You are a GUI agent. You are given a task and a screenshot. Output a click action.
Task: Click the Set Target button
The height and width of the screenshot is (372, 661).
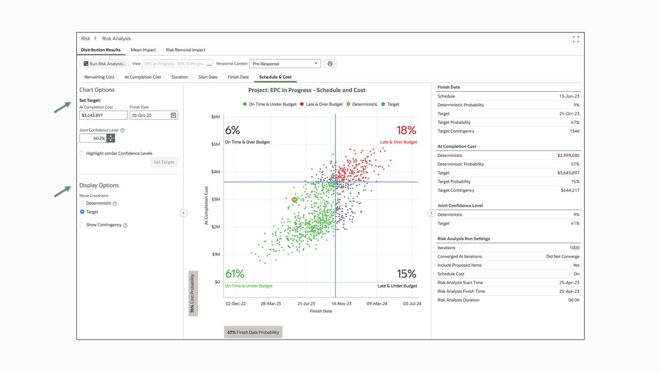(x=163, y=162)
